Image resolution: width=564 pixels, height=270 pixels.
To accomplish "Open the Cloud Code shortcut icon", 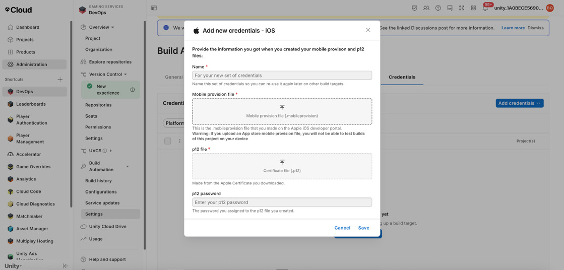I will point(11,191).
